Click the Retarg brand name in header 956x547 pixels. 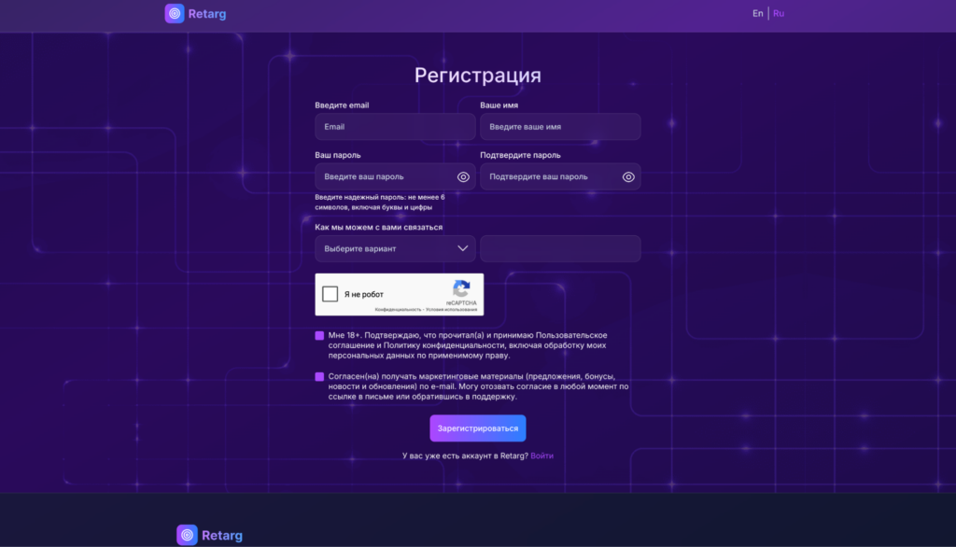tap(206, 13)
